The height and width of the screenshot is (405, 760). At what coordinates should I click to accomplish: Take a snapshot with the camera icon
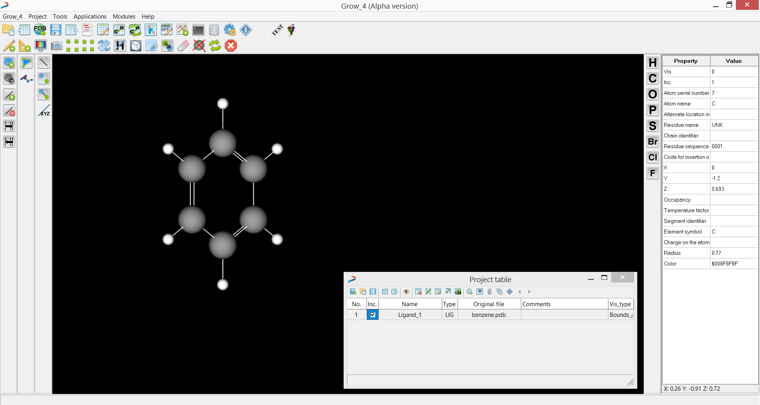click(x=57, y=46)
